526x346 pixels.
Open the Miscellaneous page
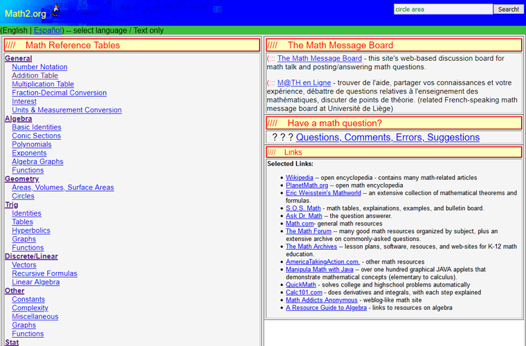point(35,316)
